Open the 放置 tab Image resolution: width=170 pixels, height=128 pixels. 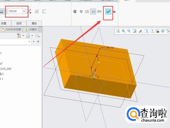coord(4,23)
